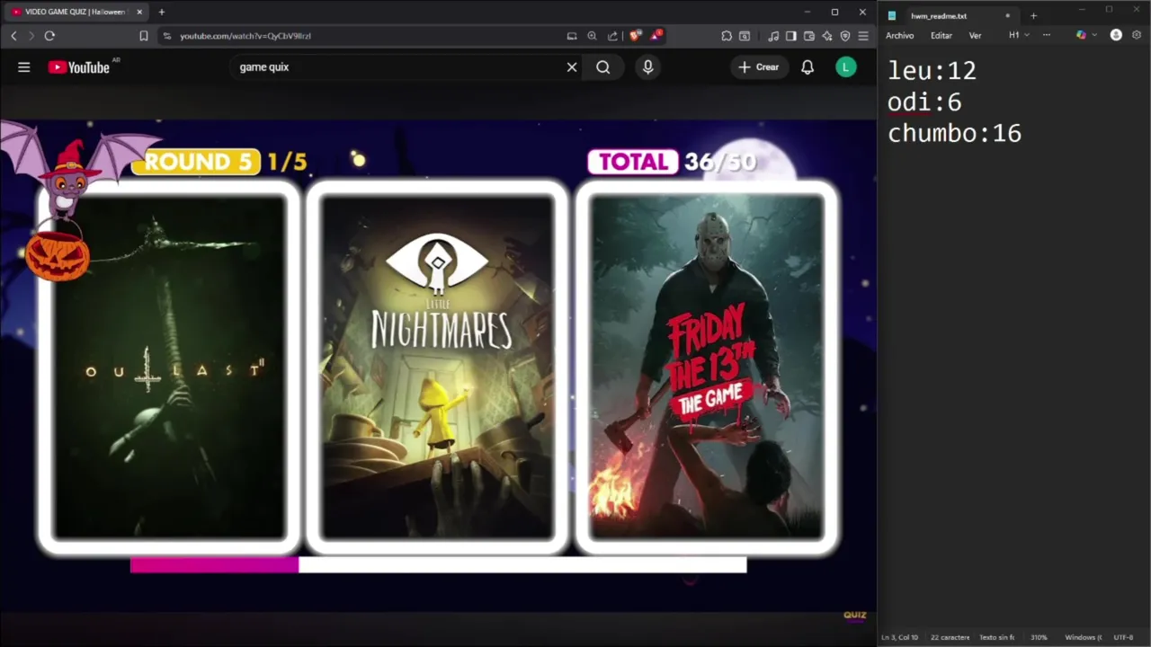Click the 310% zoom level in status bar

1039,637
